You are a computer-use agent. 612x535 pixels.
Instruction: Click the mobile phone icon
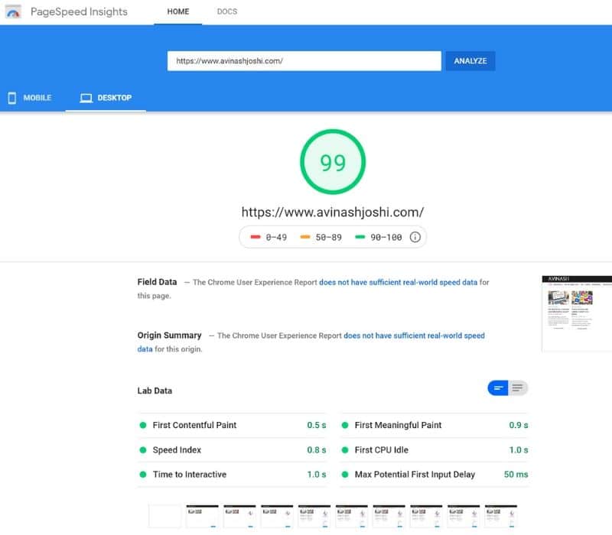(x=12, y=98)
